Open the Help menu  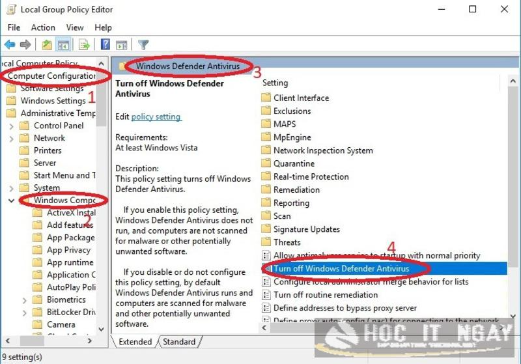pos(103,27)
